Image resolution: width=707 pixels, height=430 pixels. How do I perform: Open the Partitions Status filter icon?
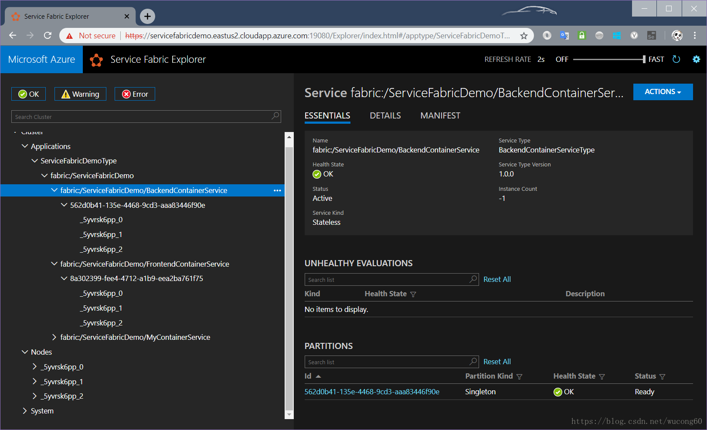(662, 377)
